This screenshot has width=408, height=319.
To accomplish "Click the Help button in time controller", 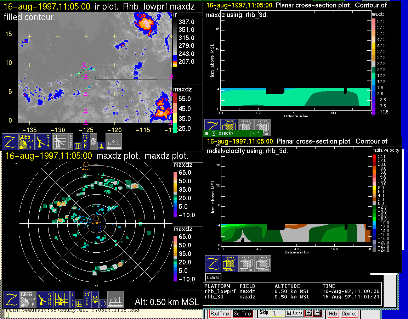I will 333,314.
